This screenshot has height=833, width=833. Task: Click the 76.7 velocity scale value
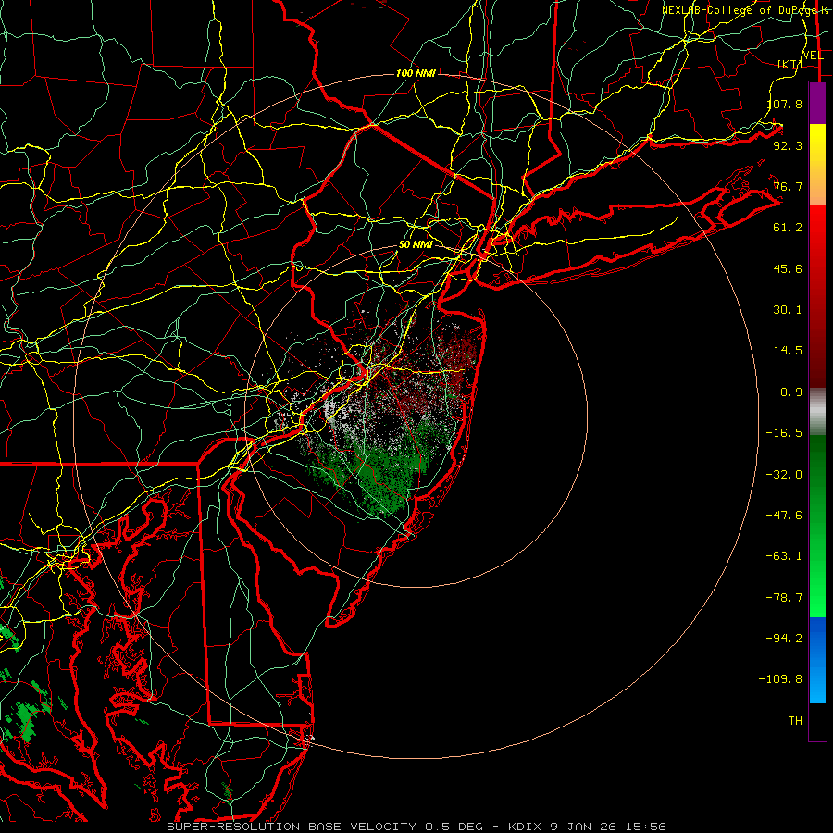(788, 186)
